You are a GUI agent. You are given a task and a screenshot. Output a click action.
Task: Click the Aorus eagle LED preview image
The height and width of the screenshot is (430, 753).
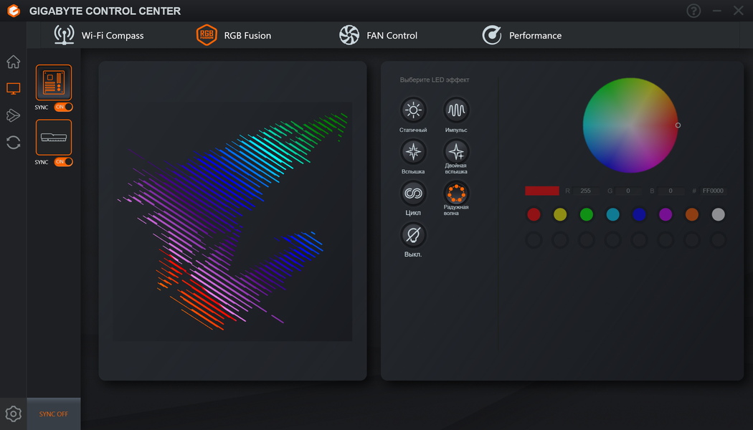tap(232, 221)
